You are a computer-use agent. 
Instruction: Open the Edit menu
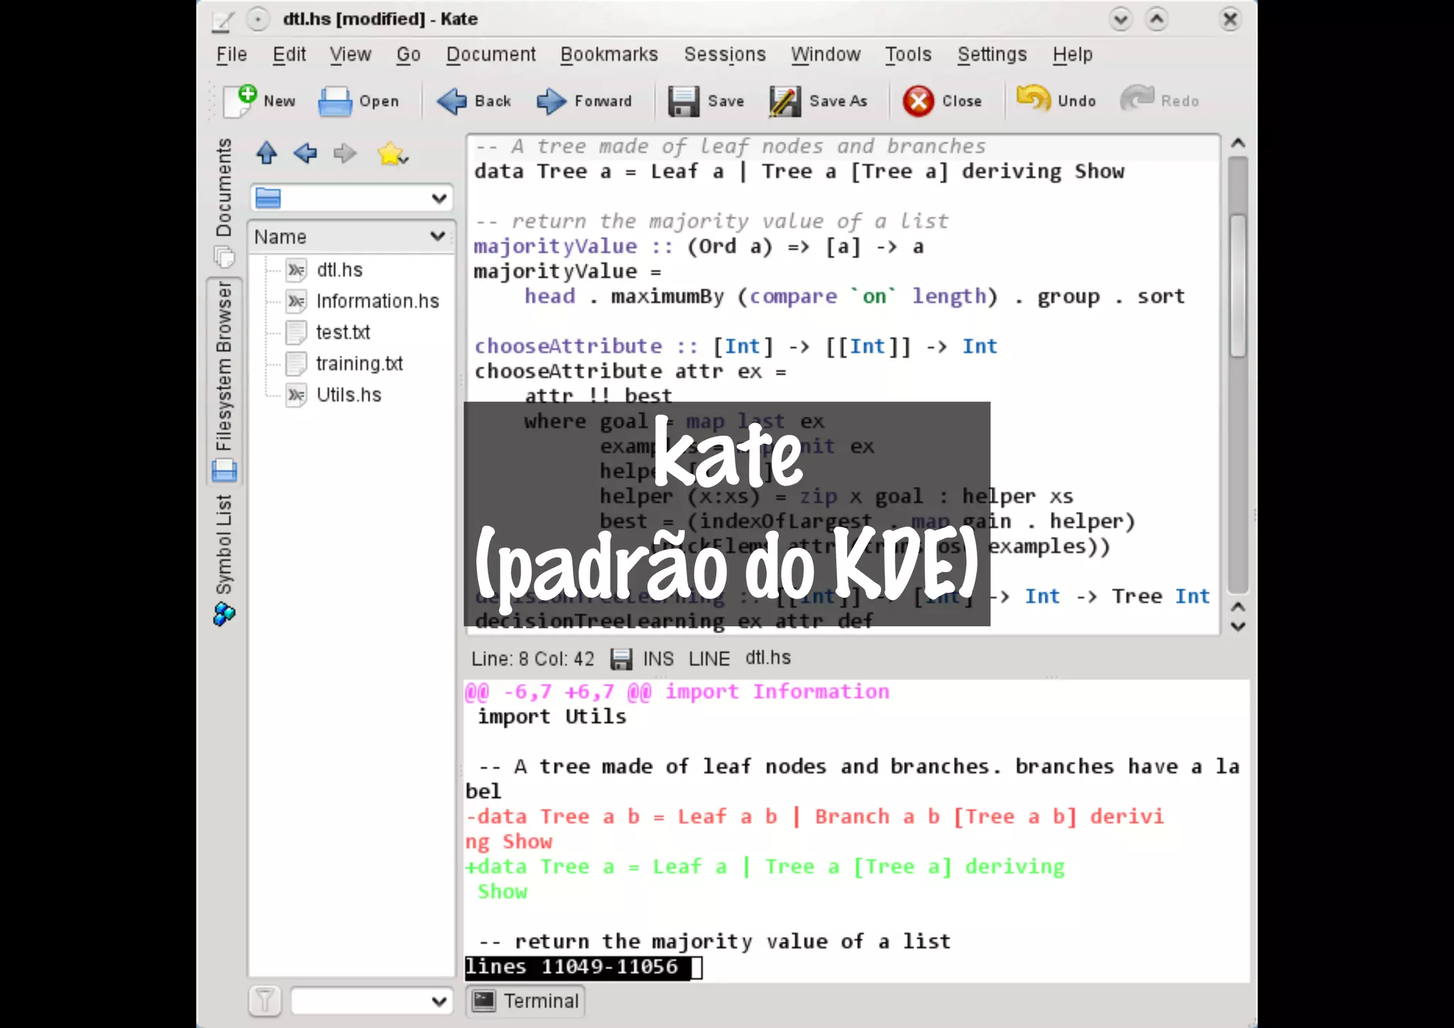[289, 55]
